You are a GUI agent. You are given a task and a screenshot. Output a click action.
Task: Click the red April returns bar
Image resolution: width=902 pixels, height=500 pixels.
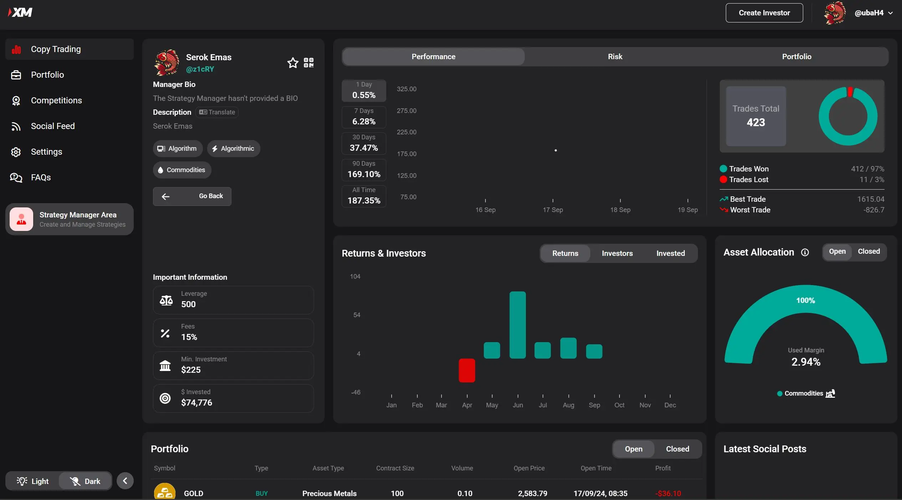click(467, 370)
